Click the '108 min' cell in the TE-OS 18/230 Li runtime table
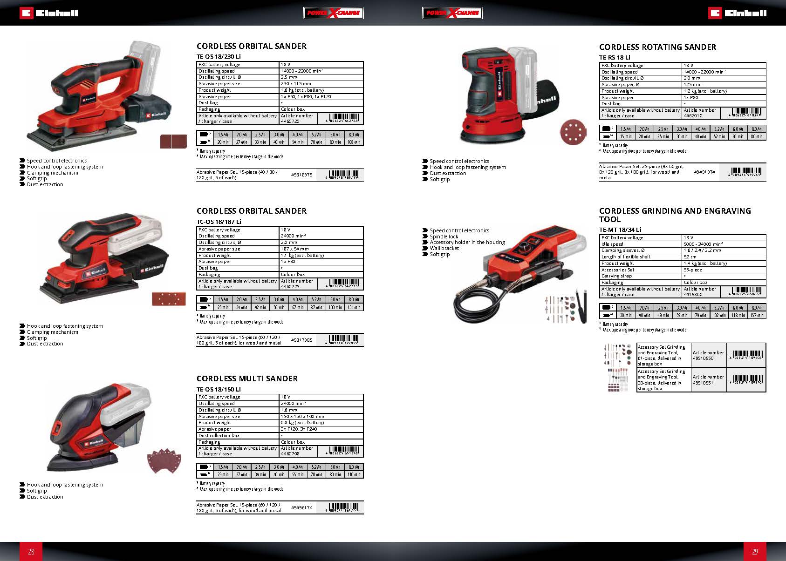 point(354,142)
